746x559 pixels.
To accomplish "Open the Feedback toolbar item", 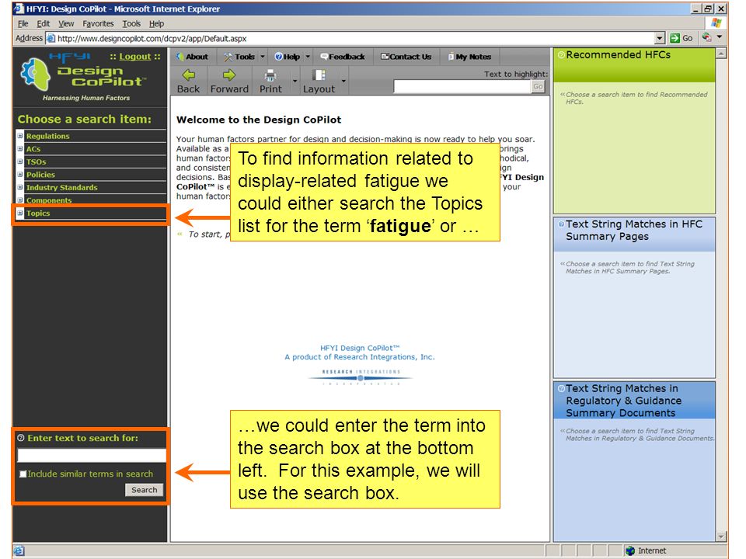I will (343, 57).
